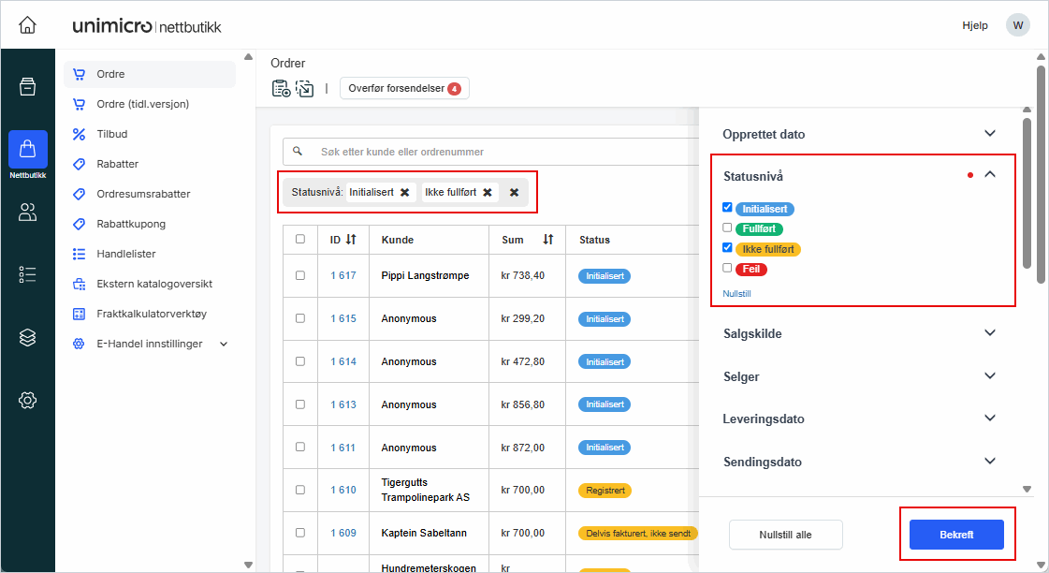Click the stacked layers icon in sidebar
Screen dimensions: 1049x573
pos(27,338)
